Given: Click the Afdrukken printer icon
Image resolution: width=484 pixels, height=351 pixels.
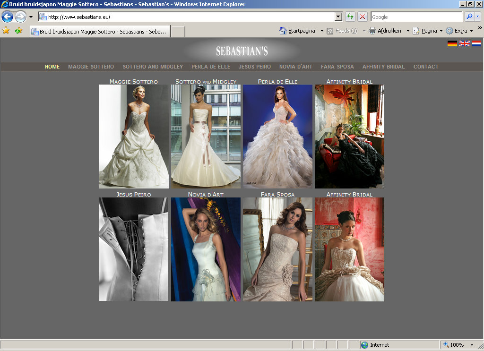Looking at the screenshot, I should tap(372, 31).
